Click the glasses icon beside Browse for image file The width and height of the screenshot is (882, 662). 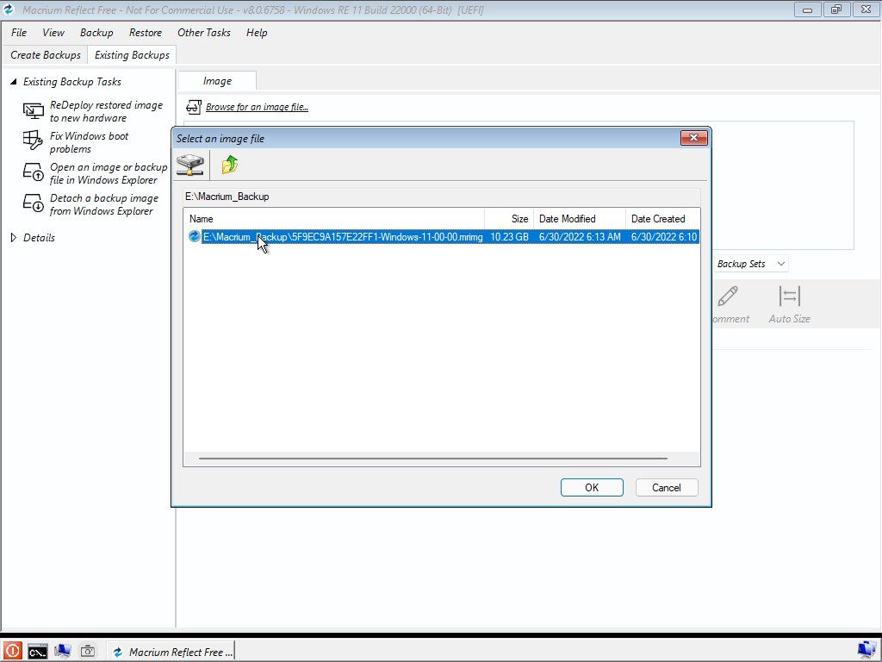[194, 107]
